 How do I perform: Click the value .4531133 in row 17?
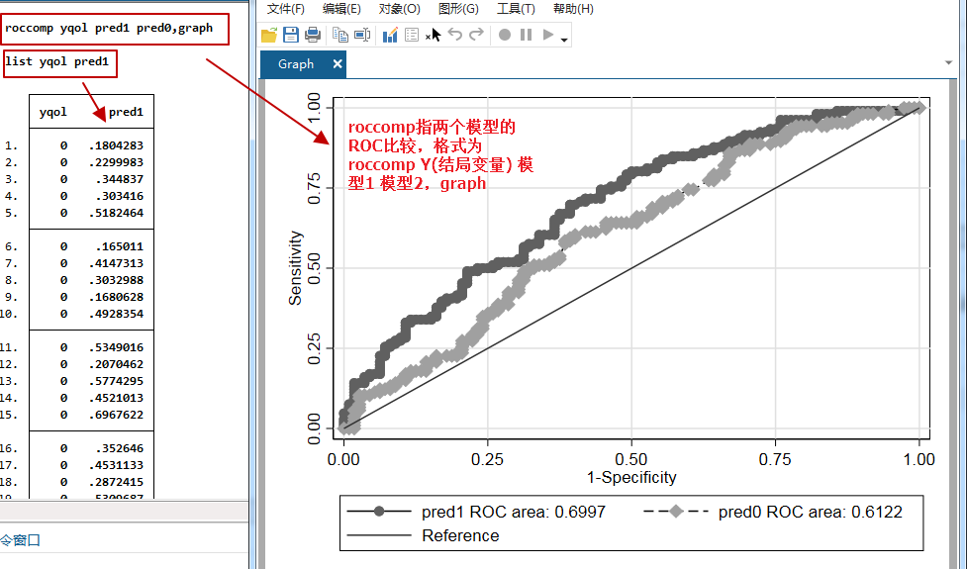pos(116,465)
